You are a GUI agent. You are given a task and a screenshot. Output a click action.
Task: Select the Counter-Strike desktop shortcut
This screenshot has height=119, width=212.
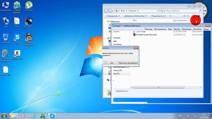17,55
